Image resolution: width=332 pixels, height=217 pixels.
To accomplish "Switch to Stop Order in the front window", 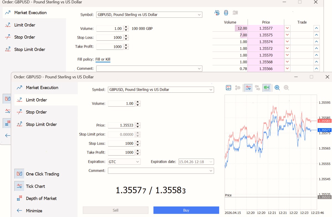I will tap(32, 112).
